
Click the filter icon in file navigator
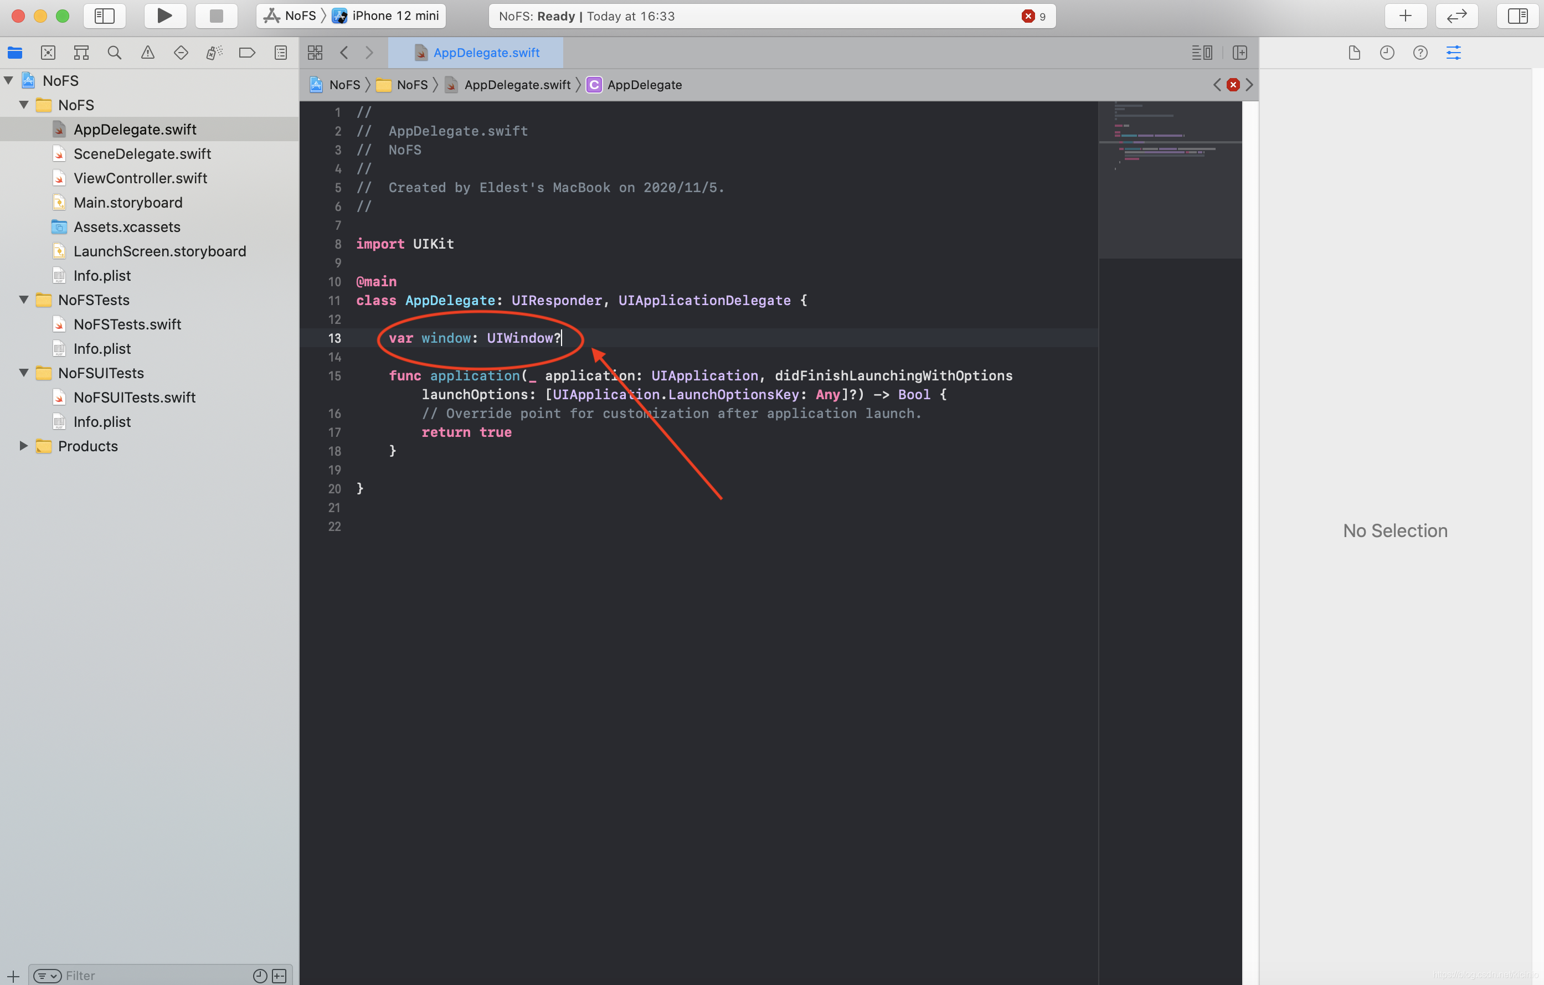46,975
